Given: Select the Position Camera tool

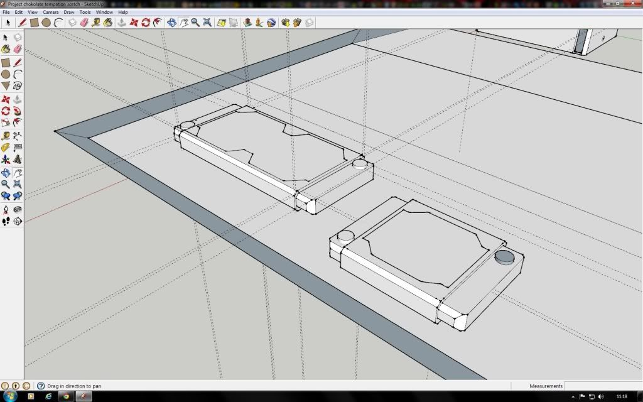Looking at the screenshot, I should (6, 210).
